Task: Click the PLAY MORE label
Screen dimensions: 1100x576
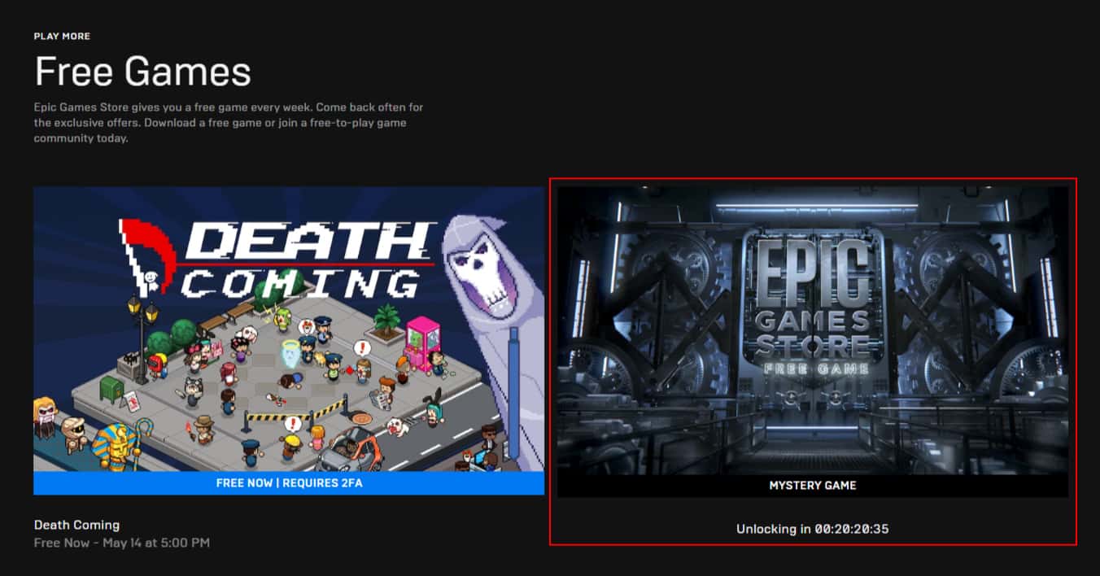Action: (62, 36)
